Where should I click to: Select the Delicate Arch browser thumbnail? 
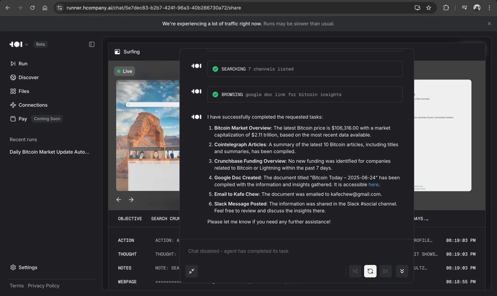coord(148,135)
